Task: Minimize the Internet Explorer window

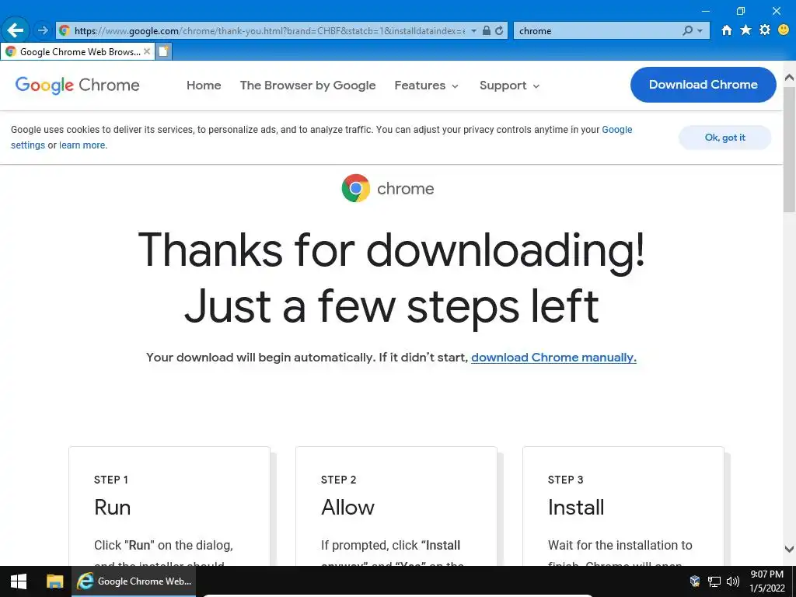Action: [706, 11]
